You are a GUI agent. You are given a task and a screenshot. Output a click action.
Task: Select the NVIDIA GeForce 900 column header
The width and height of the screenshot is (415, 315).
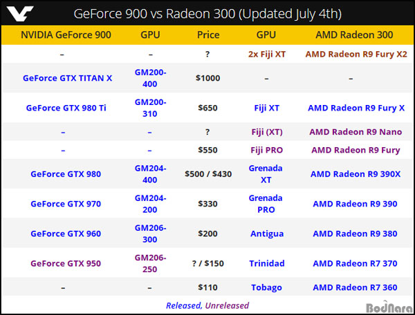click(67, 35)
